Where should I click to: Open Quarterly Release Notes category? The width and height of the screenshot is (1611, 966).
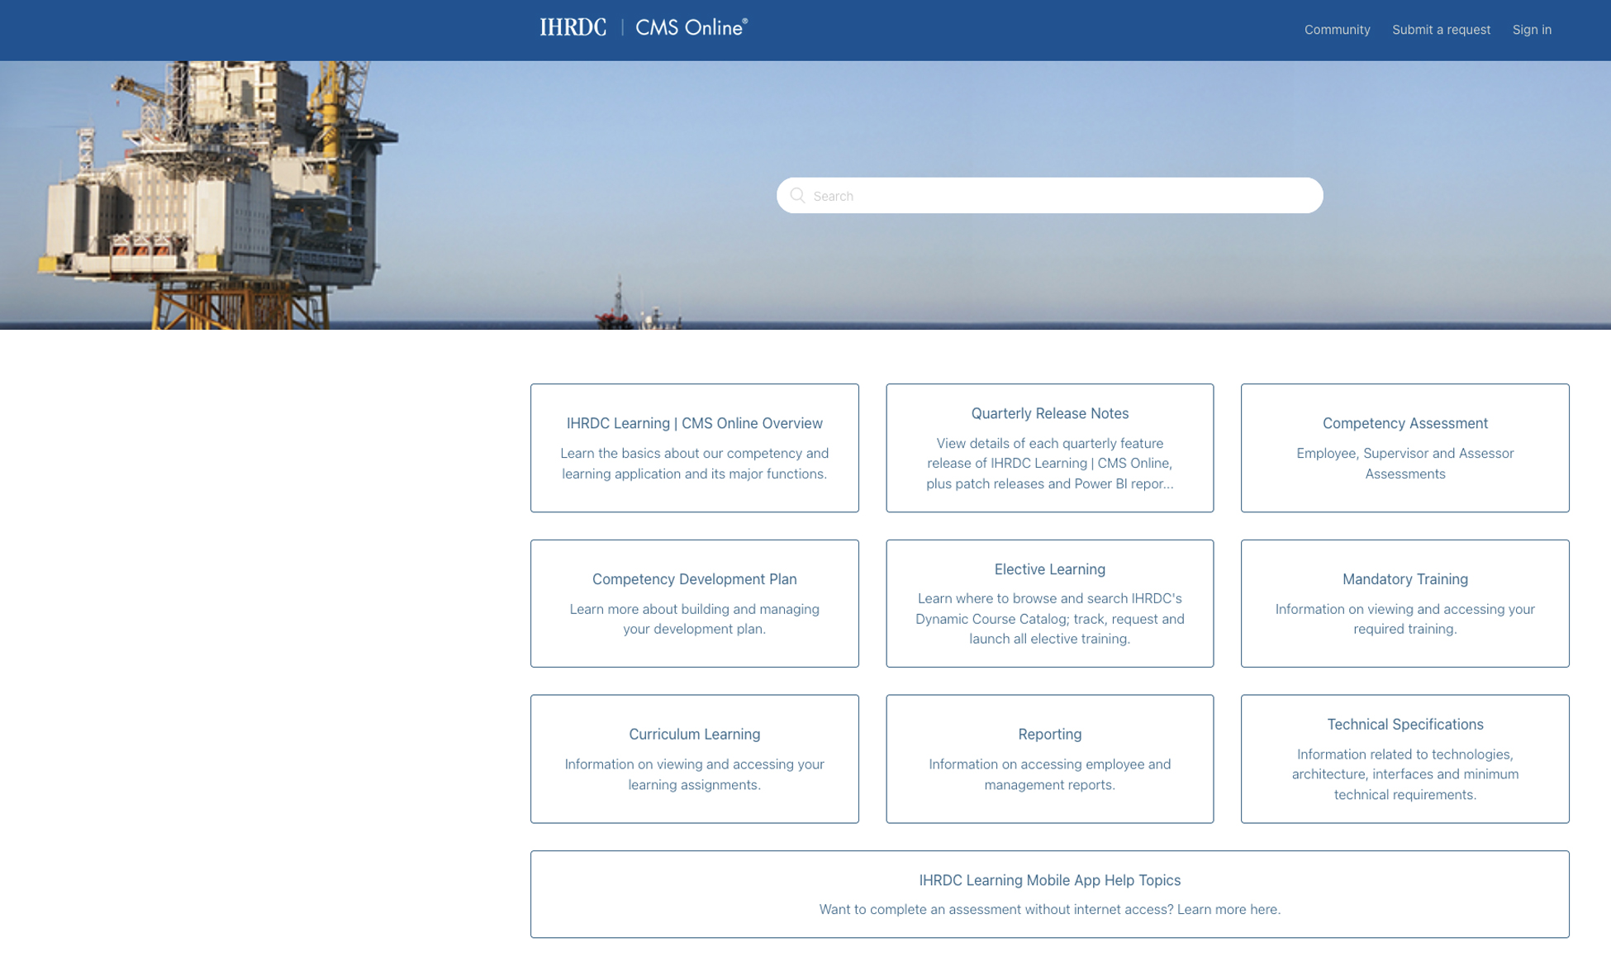1049,448
